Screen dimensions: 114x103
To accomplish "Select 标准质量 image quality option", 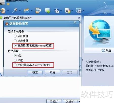I will click(x=21, y=41).
